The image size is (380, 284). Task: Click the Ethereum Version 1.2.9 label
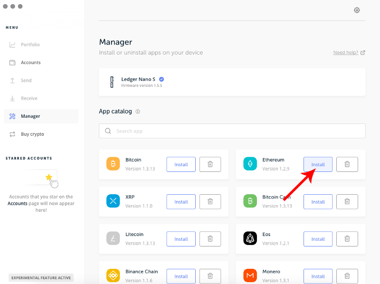[276, 169]
